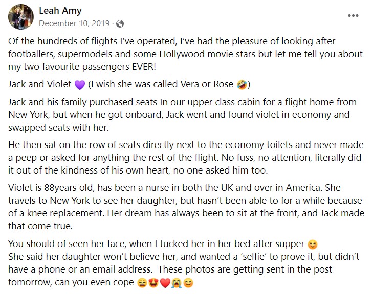Click the paragraph starting 'He then sat on the row'
This screenshot has width=373, height=294.
pos(186,158)
